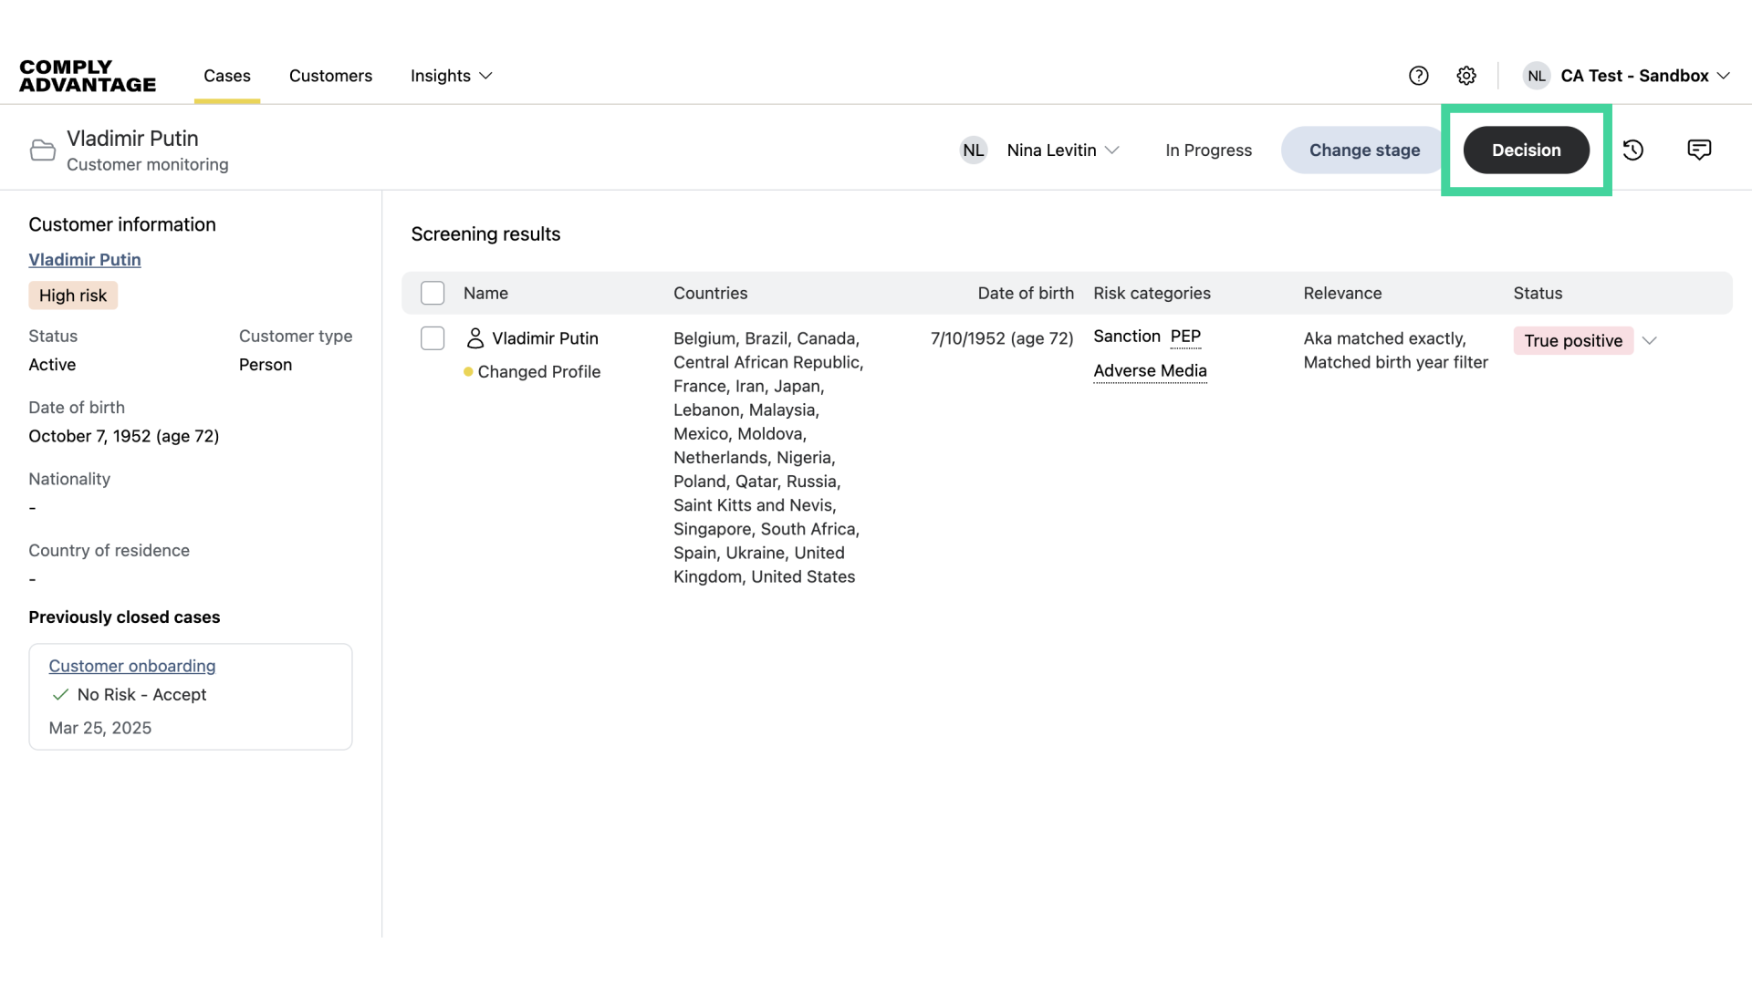The width and height of the screenshot is (1752, 985).
Task: Click the ComplyAdvantage logo
Action: coord(88,76)
